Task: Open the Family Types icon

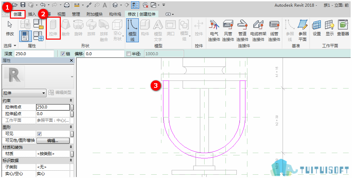Action: 39,37
